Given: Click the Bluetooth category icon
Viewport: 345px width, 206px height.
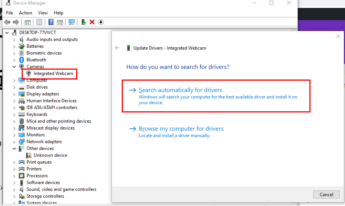Looking at the screenshot, I should click(22, 60).
